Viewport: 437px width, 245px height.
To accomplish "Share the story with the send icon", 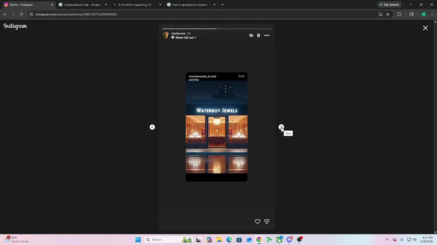I will pyautogui.click(x=267, y=222).
